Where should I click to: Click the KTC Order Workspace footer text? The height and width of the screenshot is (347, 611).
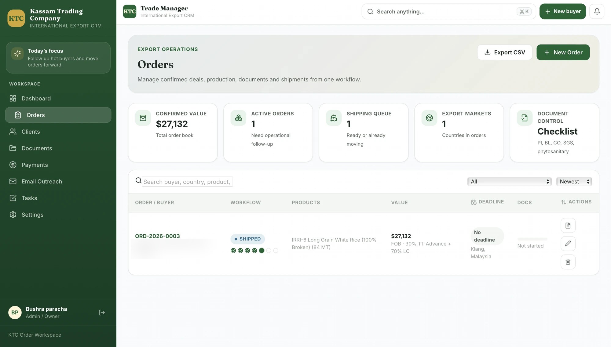35,335
